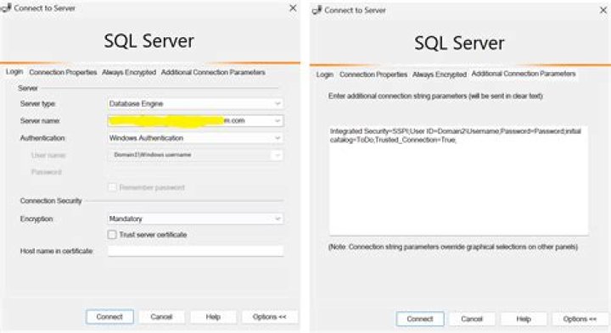Click Connect button in right dialog
This screenshot has height=333, width=611.
(x=420, y=319)
